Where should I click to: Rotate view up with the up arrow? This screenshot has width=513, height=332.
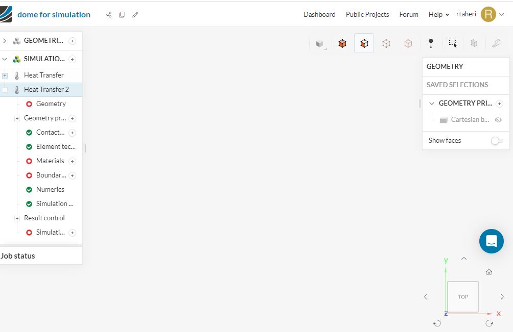[x=464, y=259]
